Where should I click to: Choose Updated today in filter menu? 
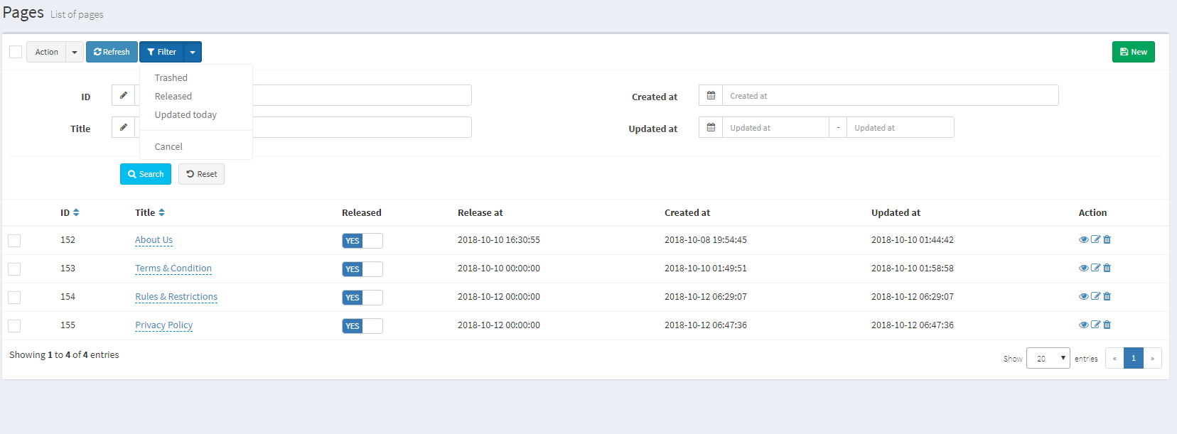[186, 114]
